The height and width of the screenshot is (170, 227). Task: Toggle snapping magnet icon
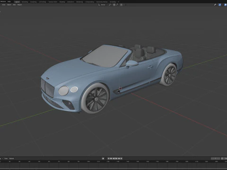tap(114, 5)
